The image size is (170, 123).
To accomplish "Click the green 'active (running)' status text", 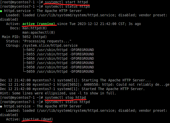I will (x=39, y=24).
